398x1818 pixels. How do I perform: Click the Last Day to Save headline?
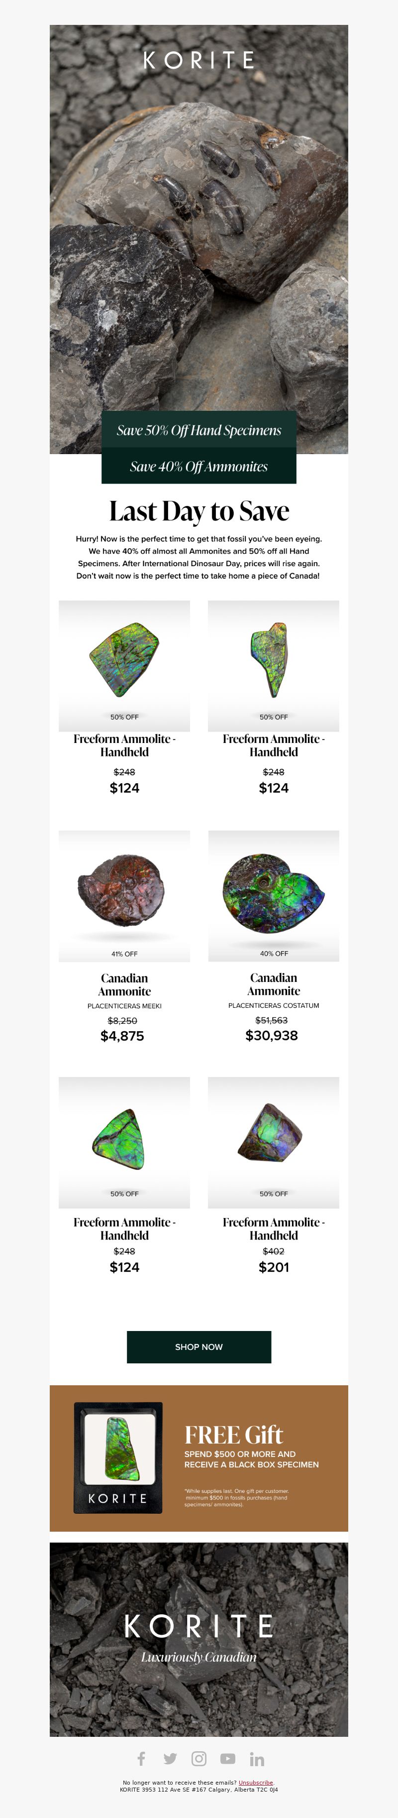pyautogui.click(x=199, y=511)
